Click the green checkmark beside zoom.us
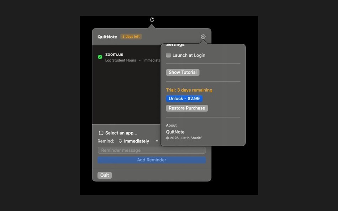 pos(100,56)
